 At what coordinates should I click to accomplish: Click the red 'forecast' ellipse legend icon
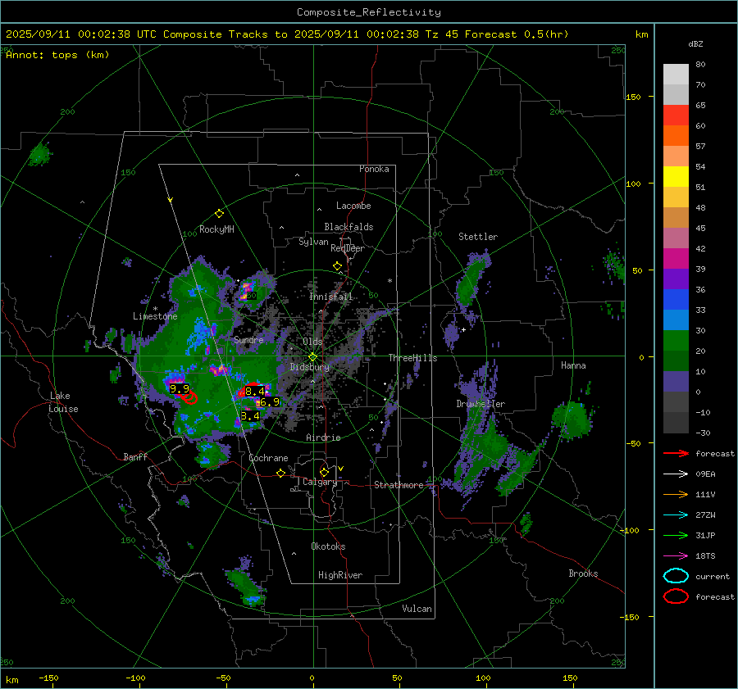(x=676, y=596)
